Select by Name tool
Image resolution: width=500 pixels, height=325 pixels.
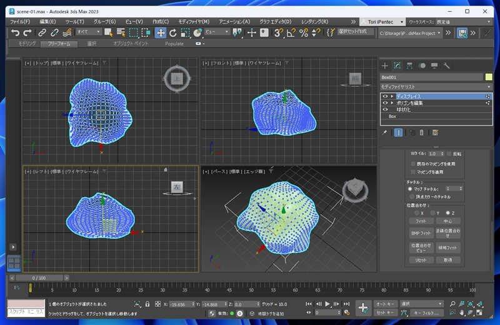pyautogui.click(x=121, y=32)
